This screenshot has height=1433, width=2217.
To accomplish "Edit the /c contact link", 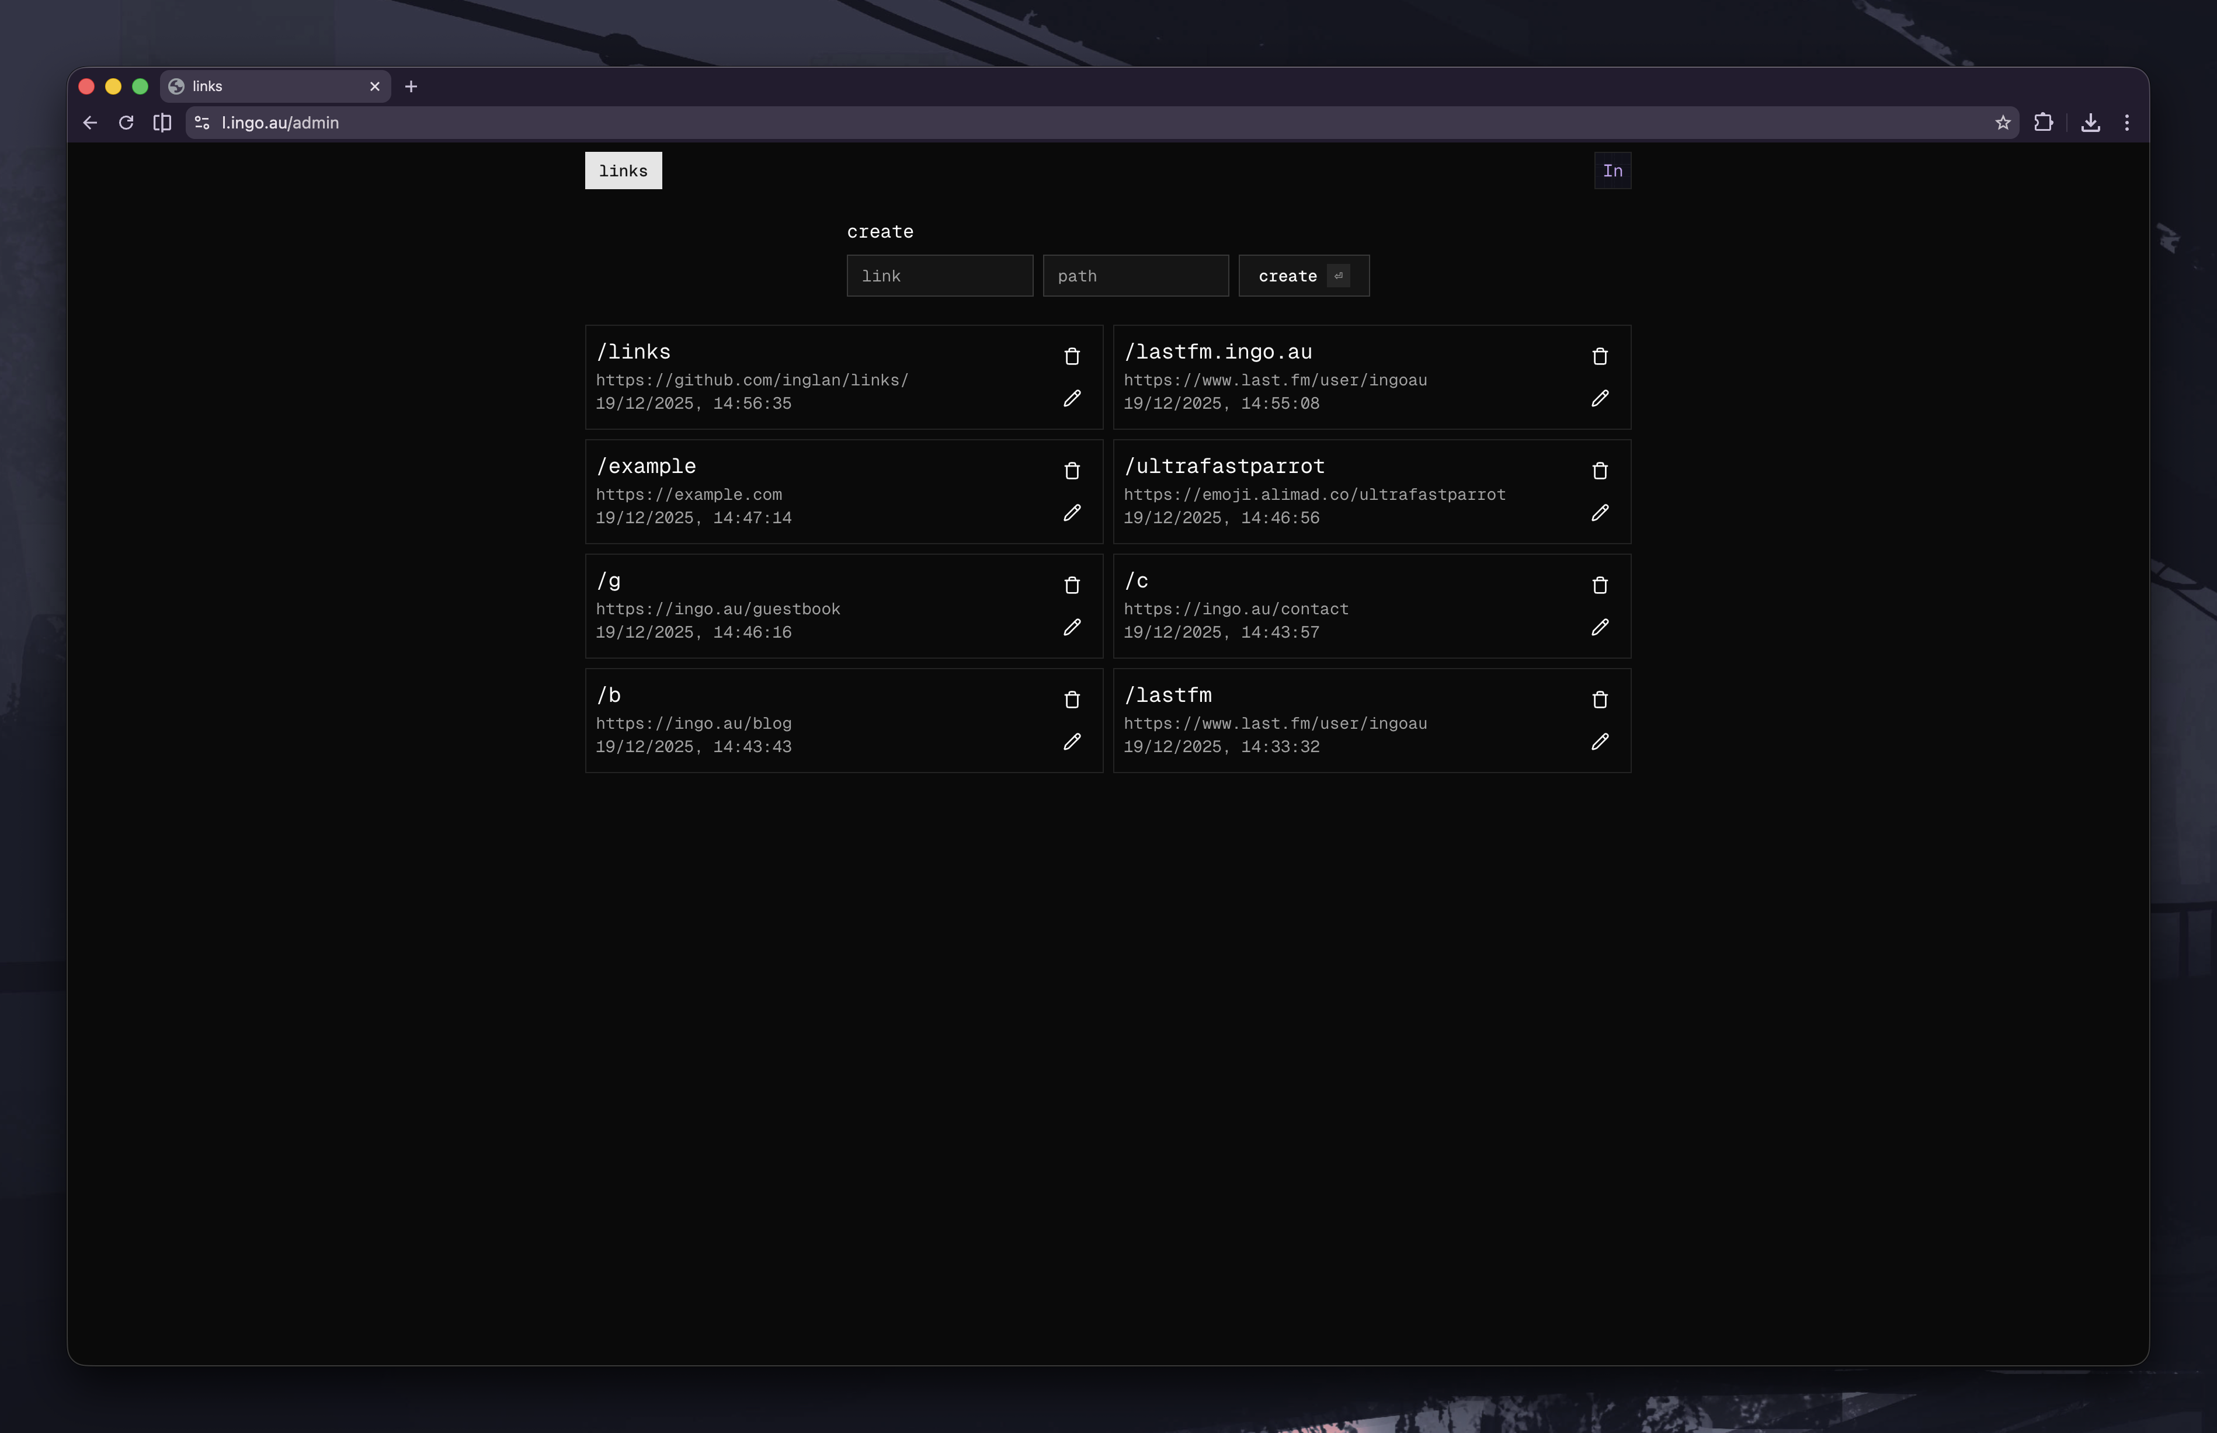I will point(1599,627).
